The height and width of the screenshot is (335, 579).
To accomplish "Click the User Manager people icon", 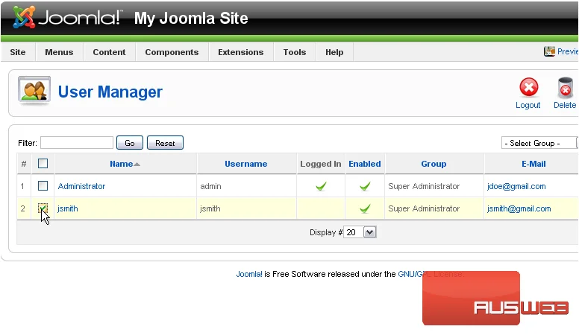I will pyautogui.click(x=34, y=90).
